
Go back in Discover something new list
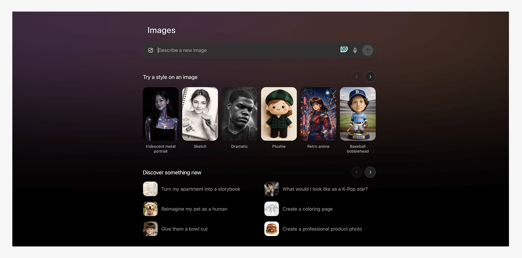[x=357, y=172]
